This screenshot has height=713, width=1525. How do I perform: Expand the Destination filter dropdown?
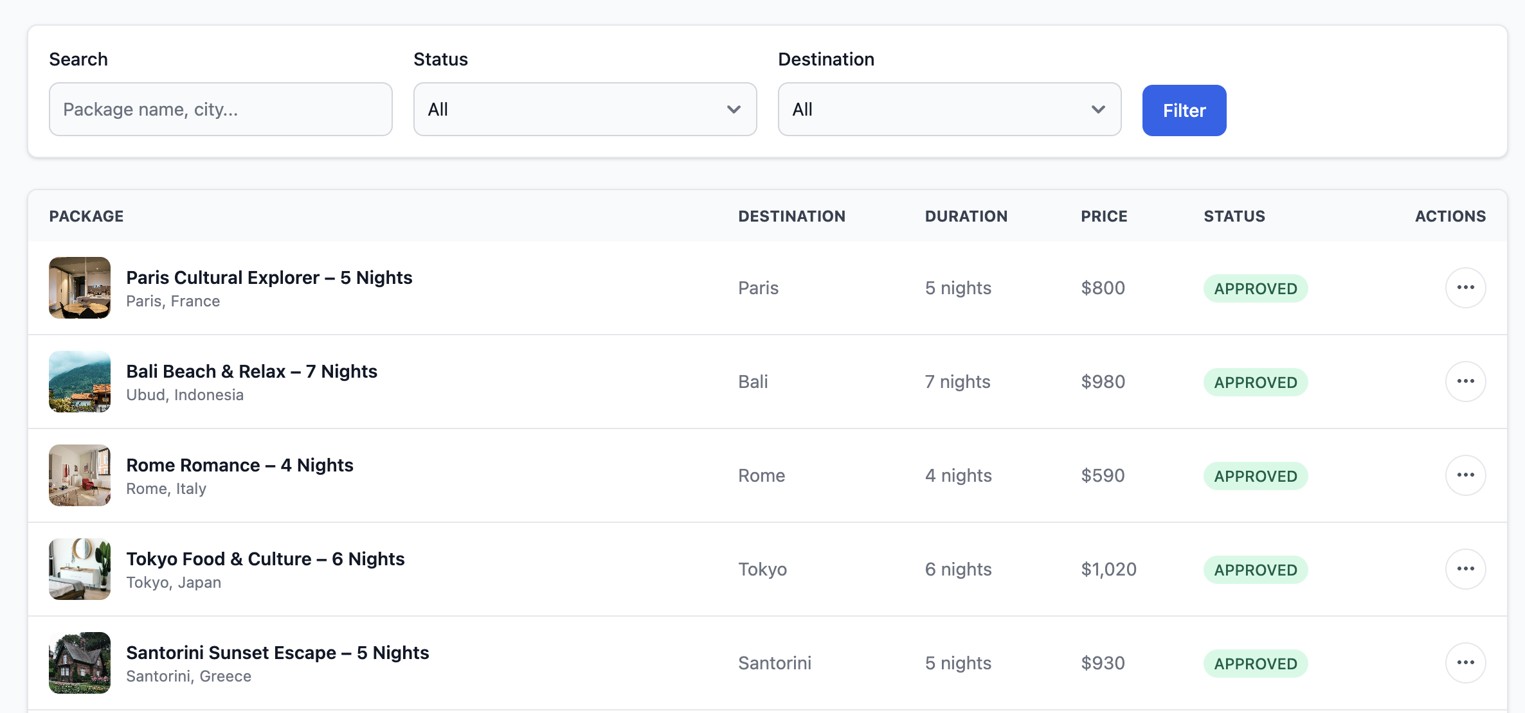click(948, 109)
